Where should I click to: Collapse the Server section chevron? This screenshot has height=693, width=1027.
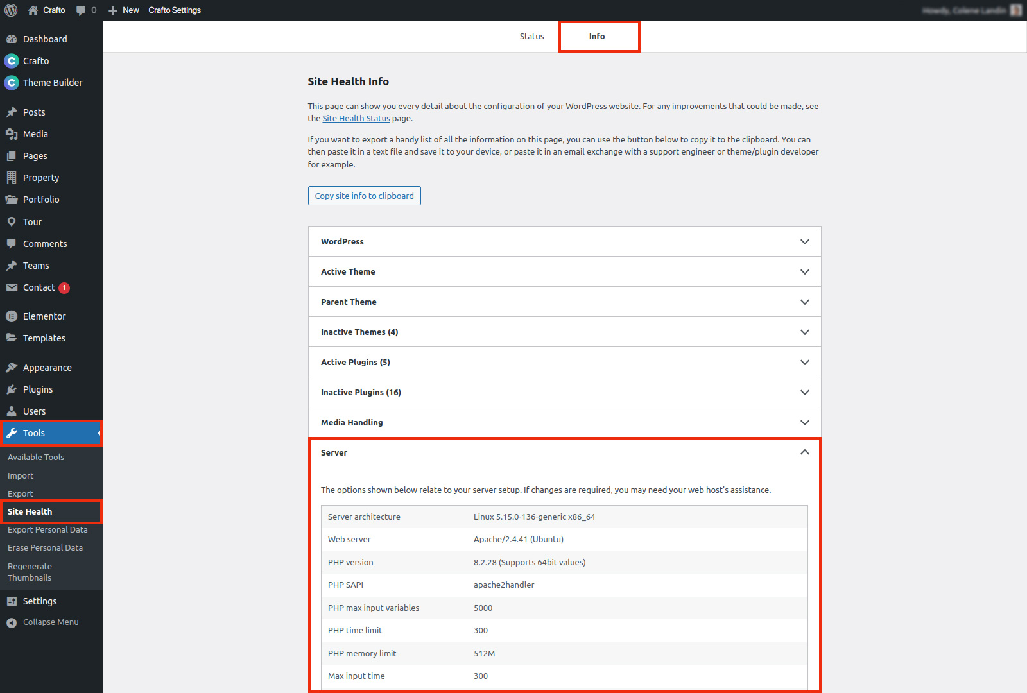(804, 452)
